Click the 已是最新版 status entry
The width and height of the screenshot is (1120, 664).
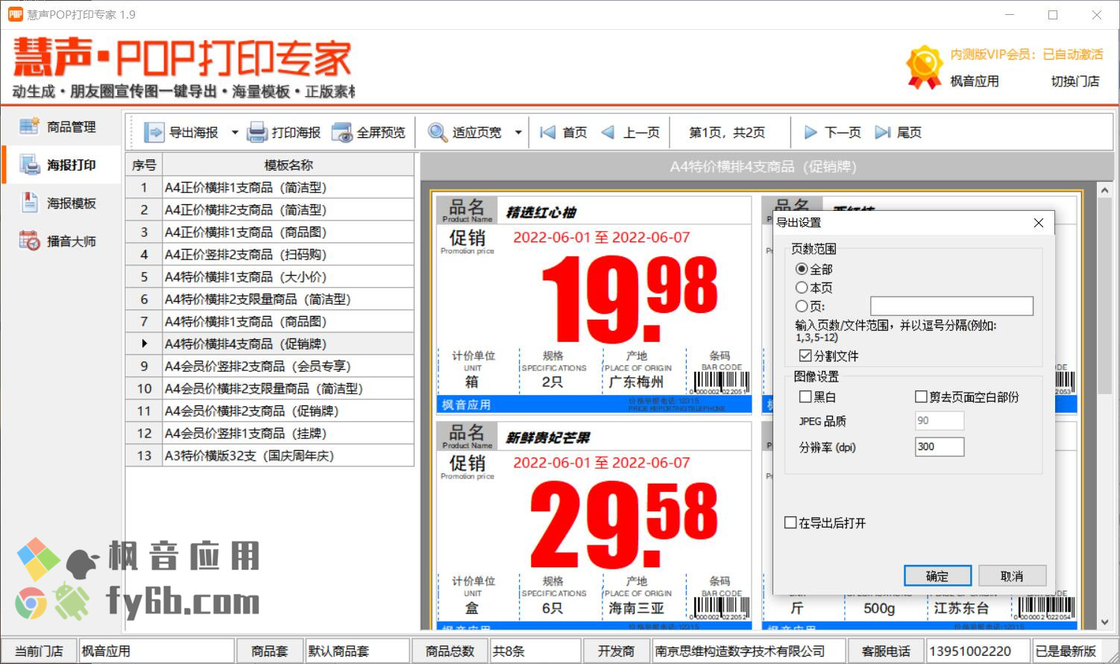1066,651
